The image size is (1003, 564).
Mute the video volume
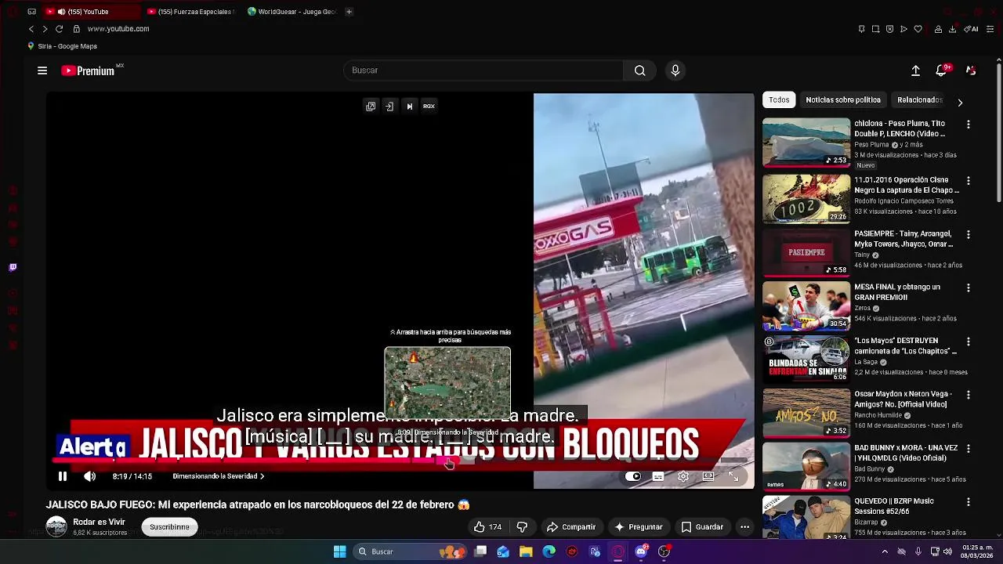90,476
